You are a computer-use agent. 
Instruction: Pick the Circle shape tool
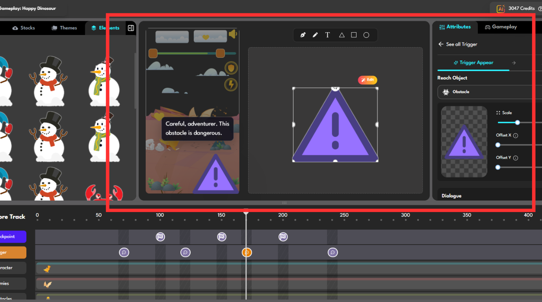click(366, 35)
